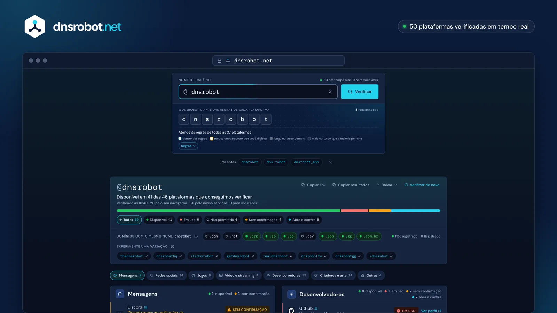Click Copiar resultados button
This screenshot has height=313, width=557.
(351, 185)
